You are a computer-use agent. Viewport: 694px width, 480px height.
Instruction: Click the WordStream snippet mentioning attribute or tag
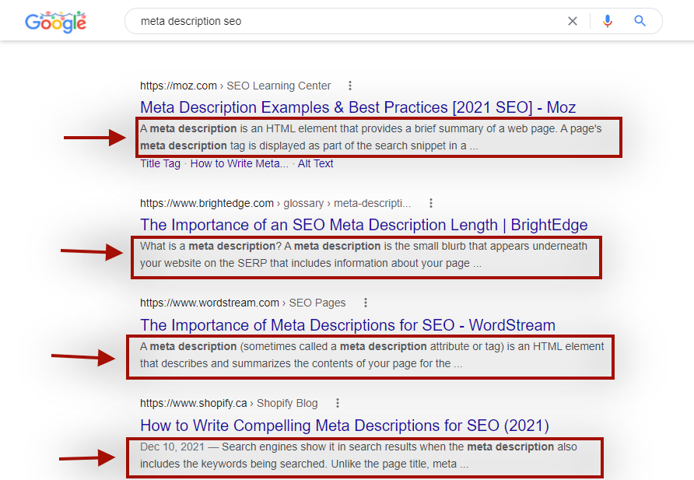tap(372, 355)
